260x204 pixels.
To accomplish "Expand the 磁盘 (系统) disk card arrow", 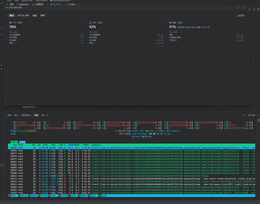I will click(x=242, y=22).
